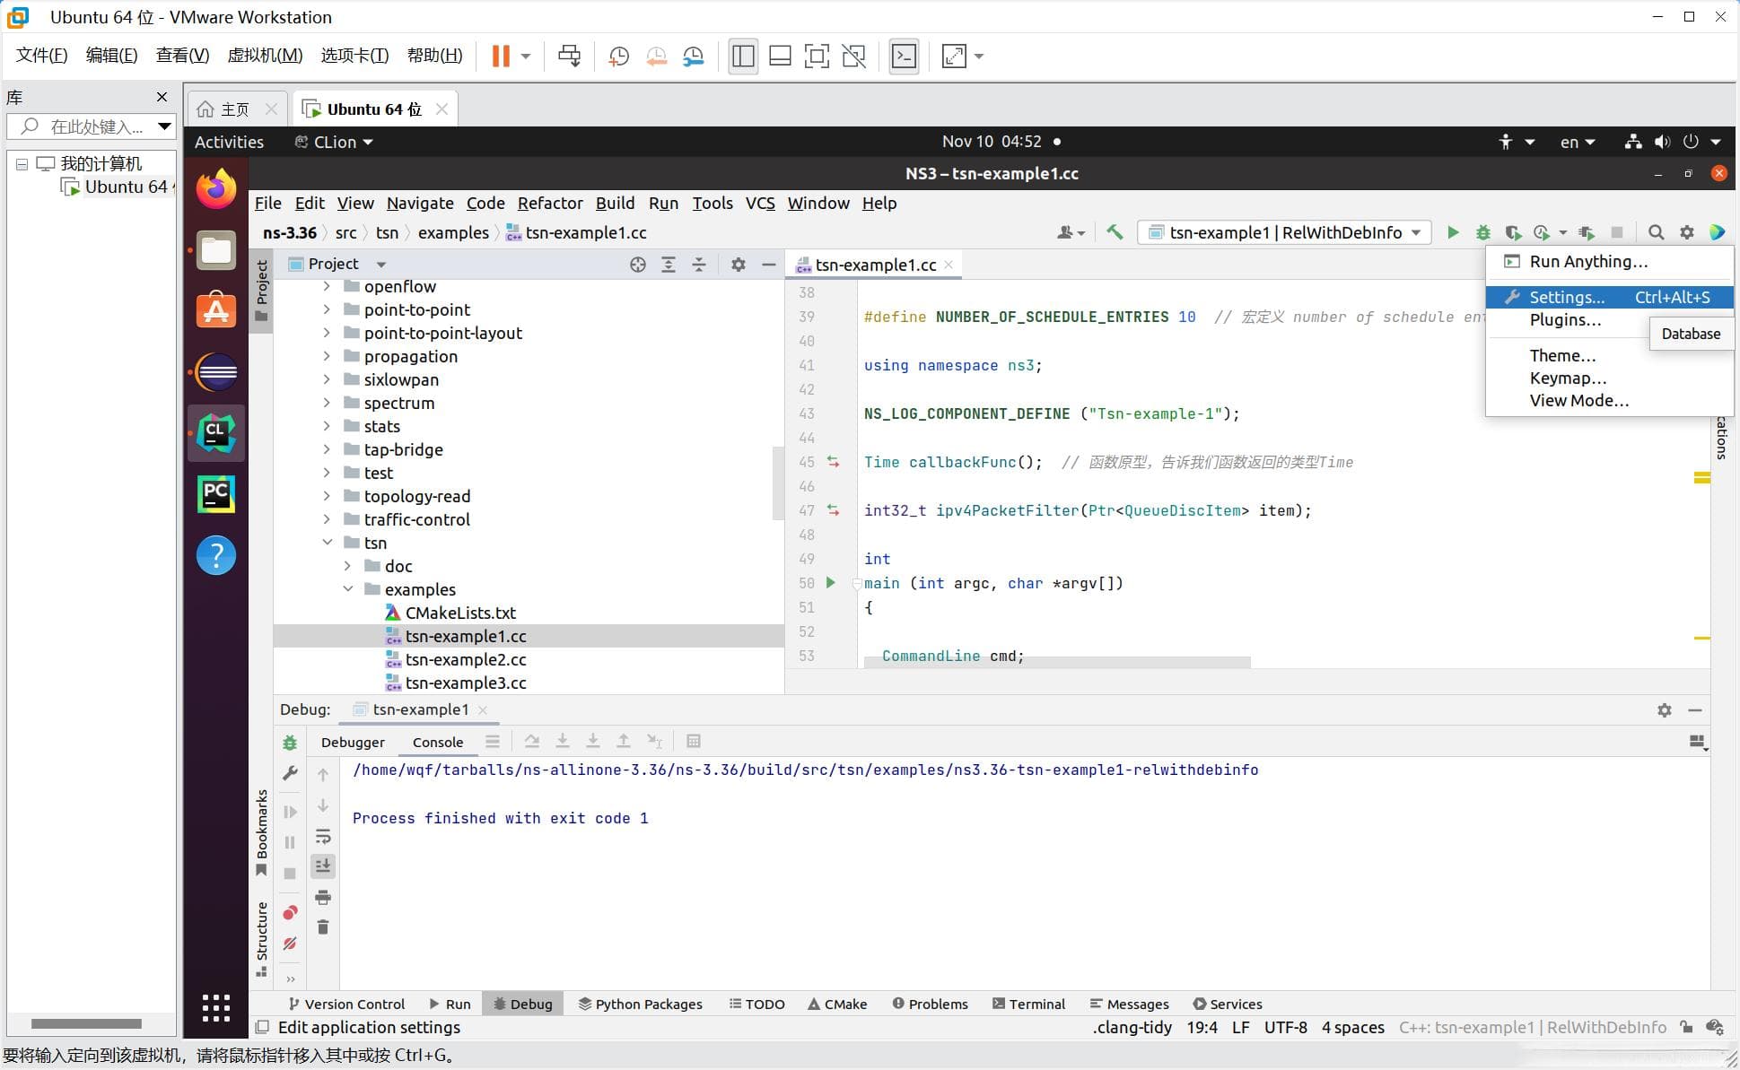Viewport: 1740px width, 1070px height.
Task: Clear console with trash icon
Action: tap(323, 926)
